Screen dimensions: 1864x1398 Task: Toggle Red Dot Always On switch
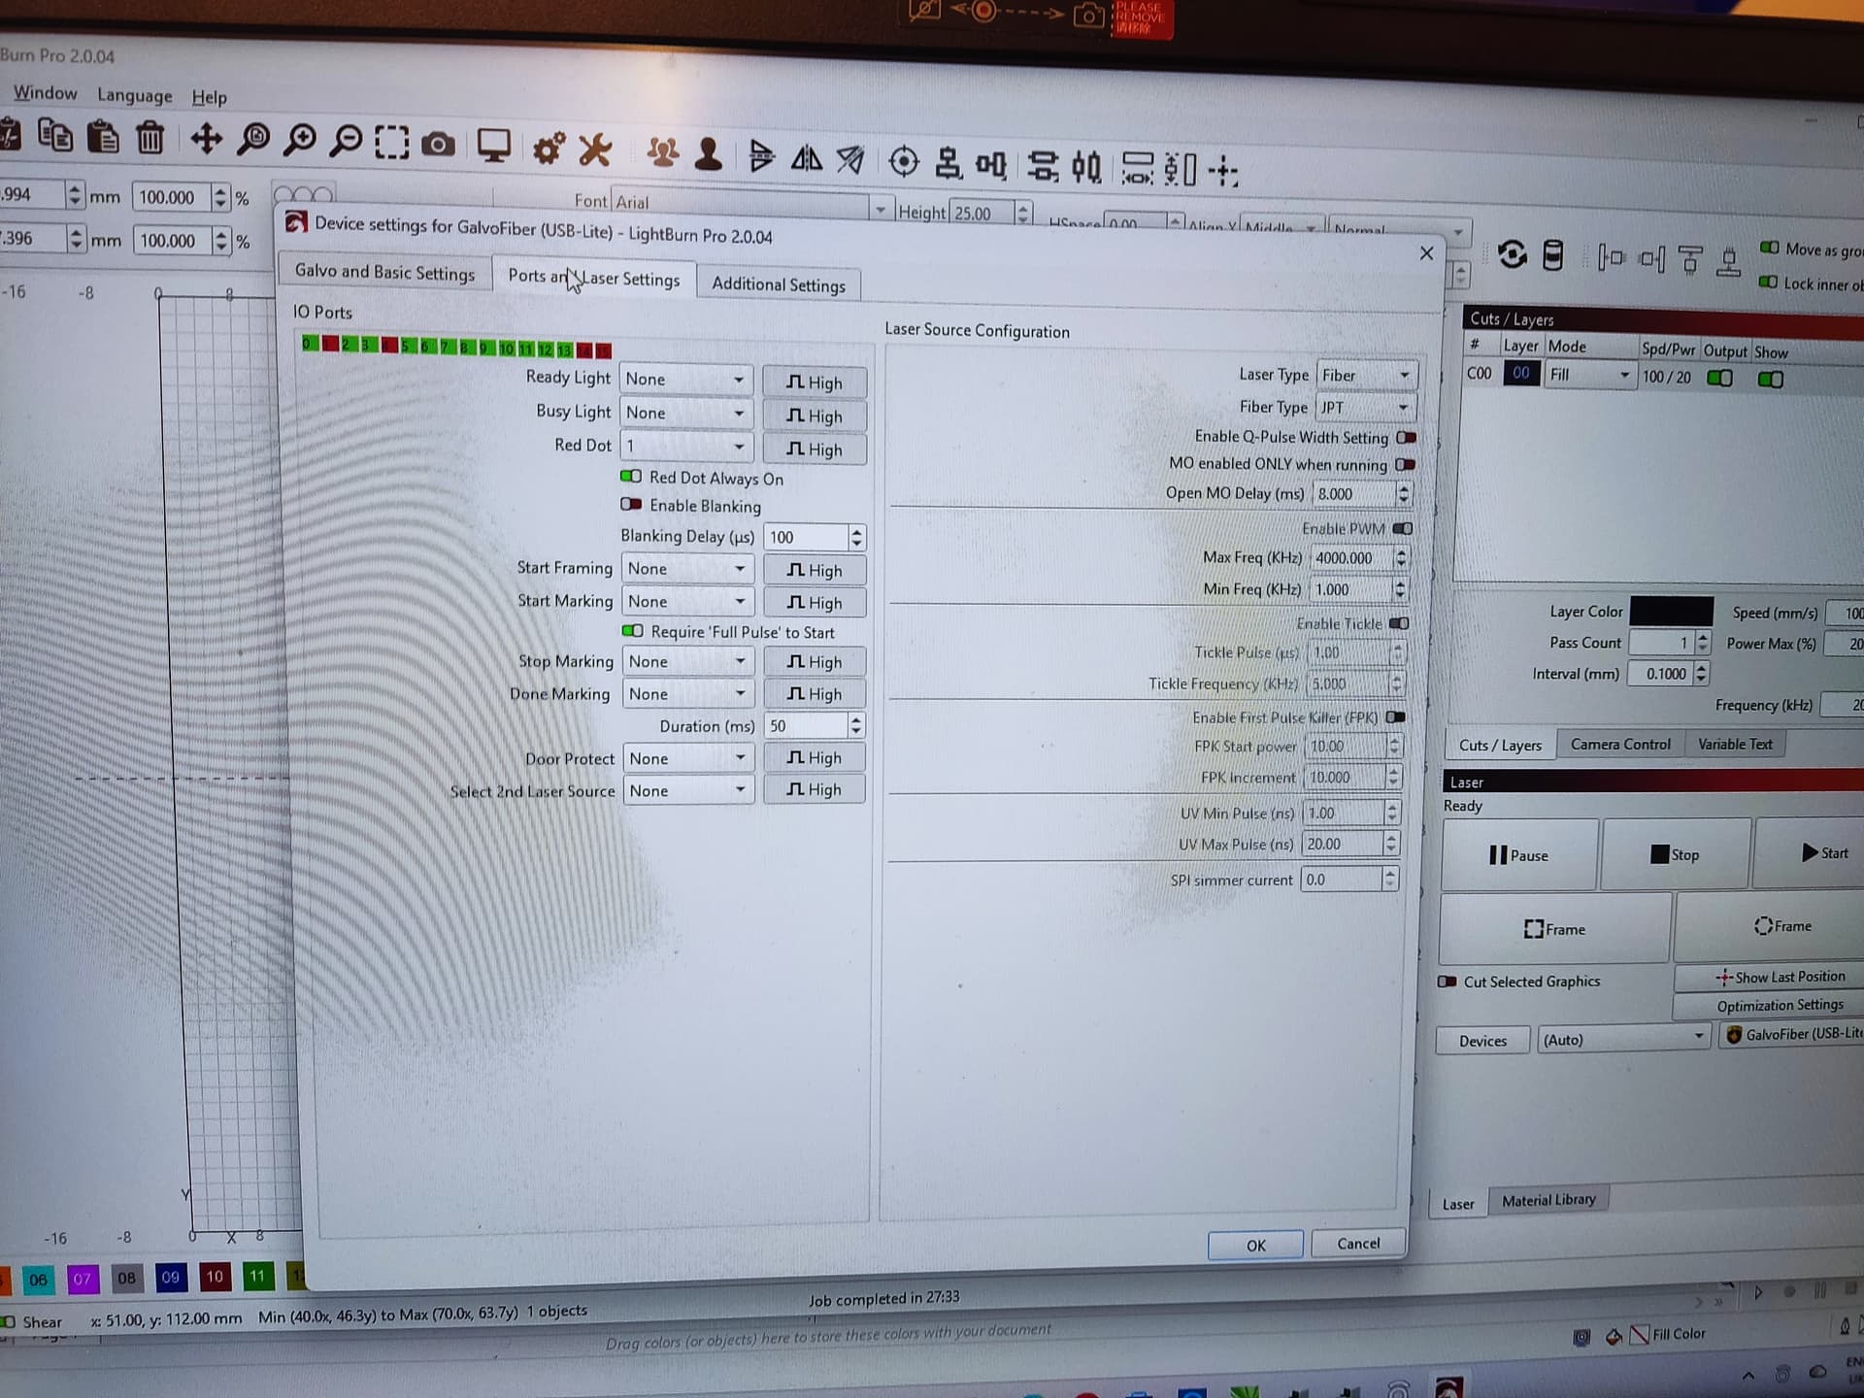tap(631, 477)
